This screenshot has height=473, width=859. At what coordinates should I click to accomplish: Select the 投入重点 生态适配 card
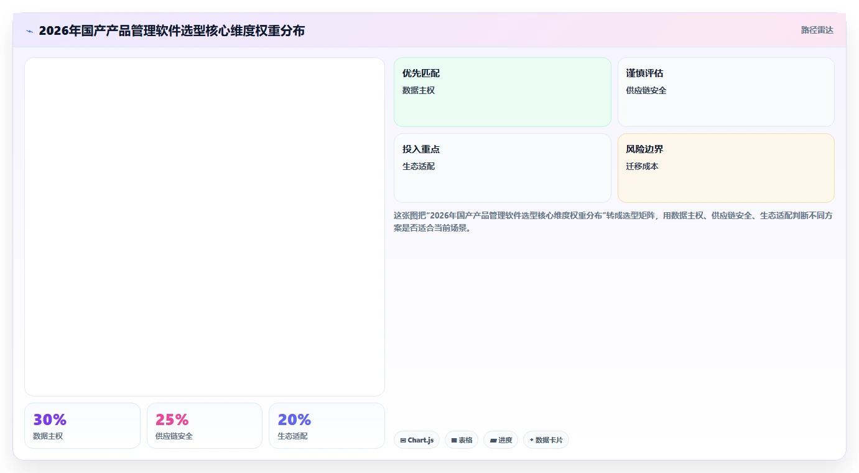(x=503, y=168)
